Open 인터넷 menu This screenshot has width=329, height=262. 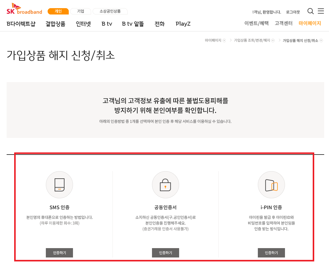click(83, 24)
